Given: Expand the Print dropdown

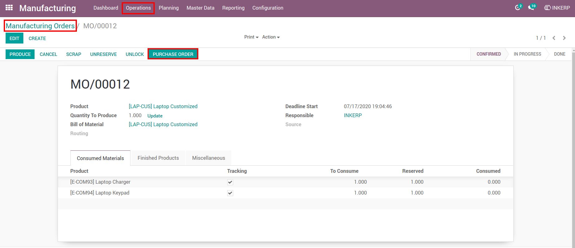Looking at the screenshot, I should [x=251, y=37].
